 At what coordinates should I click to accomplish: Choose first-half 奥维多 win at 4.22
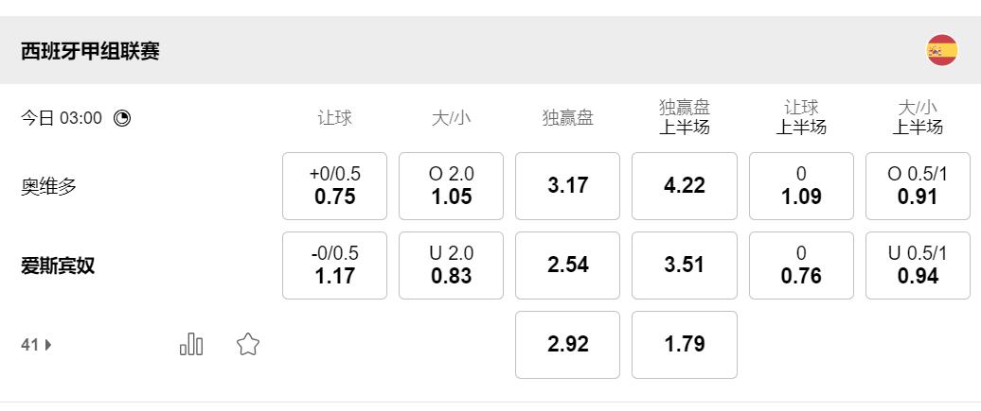tap(684, 186)
